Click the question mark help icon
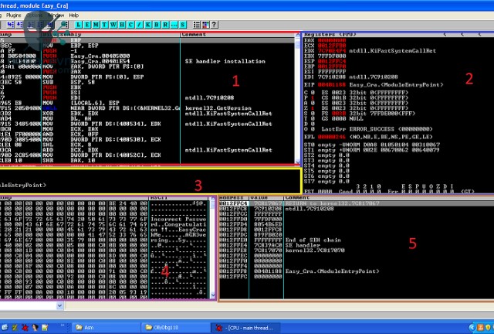 pos(215,24)
